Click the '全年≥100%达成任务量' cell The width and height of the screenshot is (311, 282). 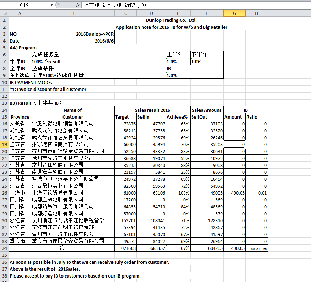tap(98, 75)
